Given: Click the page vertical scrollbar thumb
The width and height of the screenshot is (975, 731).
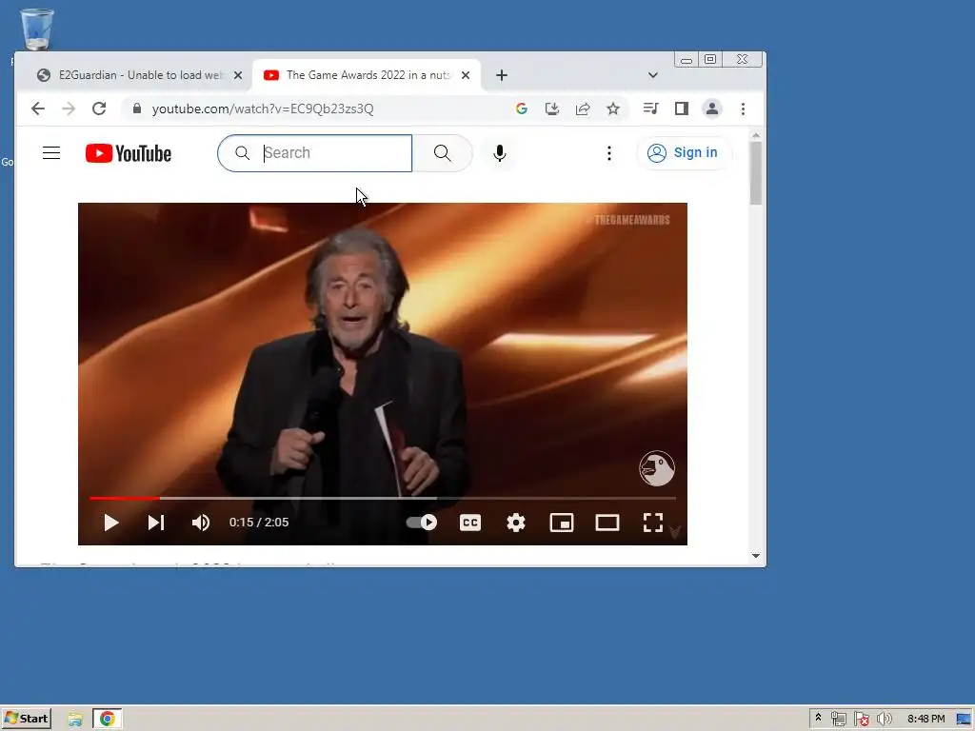Looking at the screenshot, I should point(756,173).
